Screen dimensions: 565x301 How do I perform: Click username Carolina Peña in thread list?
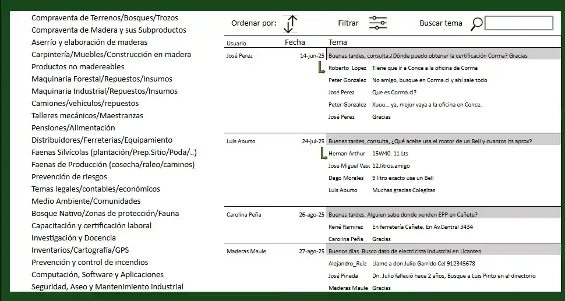pos(242,215)
